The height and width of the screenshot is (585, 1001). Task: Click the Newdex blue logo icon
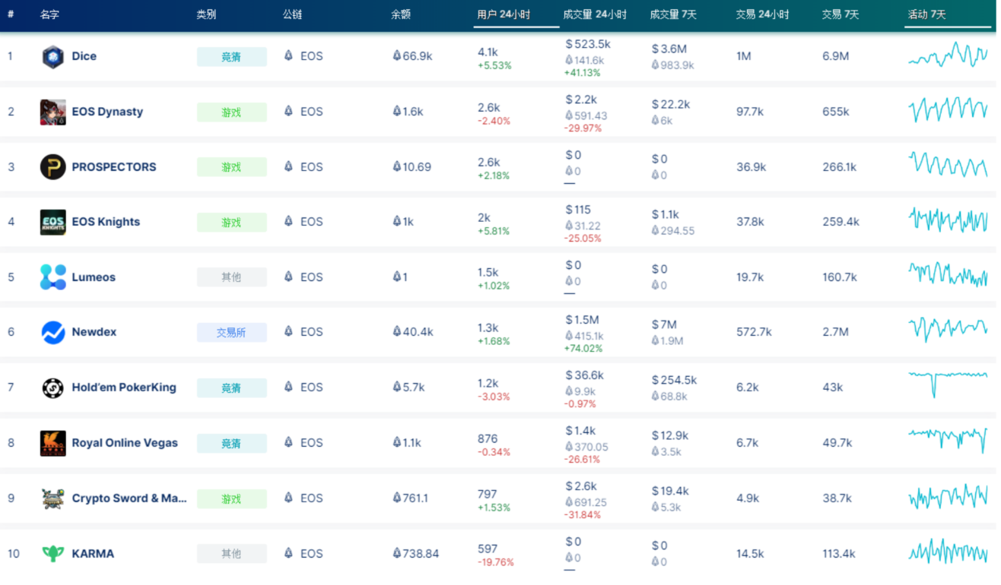(52, 333)
